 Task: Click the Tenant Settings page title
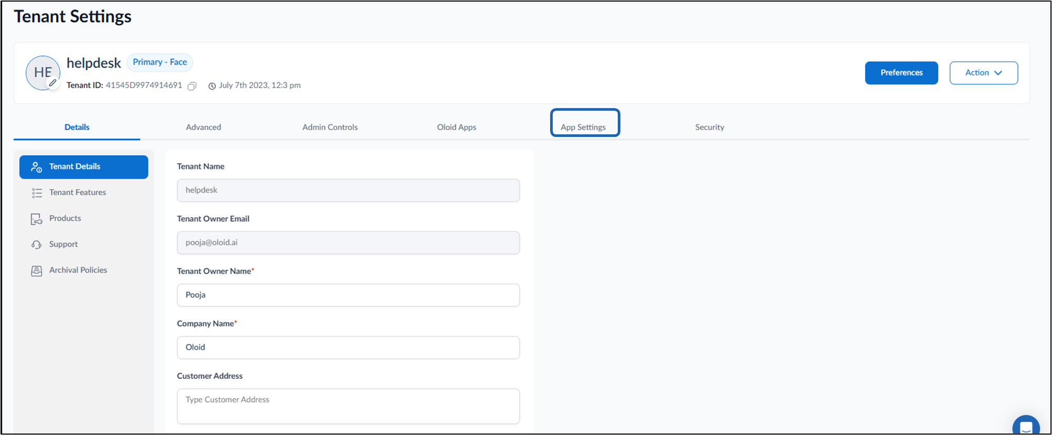coord(73,16)
